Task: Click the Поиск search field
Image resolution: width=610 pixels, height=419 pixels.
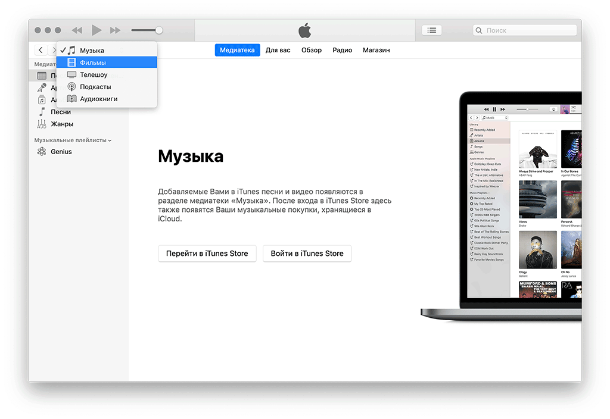Action: point(525,30)
